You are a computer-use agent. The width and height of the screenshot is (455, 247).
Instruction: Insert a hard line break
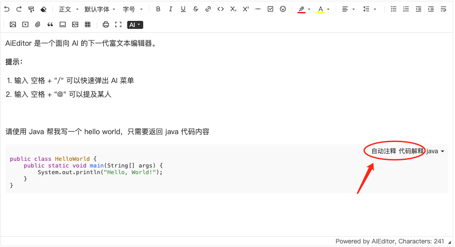[x=443, y=9]
